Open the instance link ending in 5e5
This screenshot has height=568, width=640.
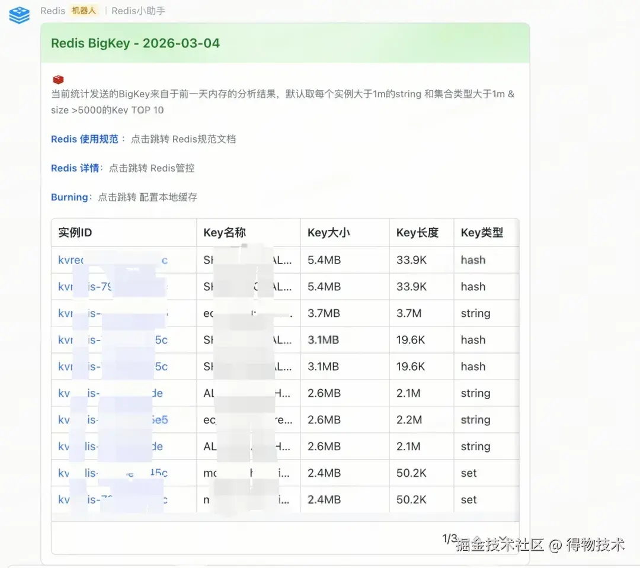click(113, 419)
